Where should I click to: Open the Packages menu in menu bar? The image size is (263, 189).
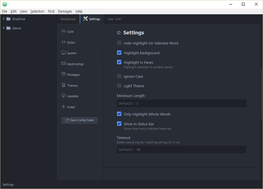(x=65, y=11)
